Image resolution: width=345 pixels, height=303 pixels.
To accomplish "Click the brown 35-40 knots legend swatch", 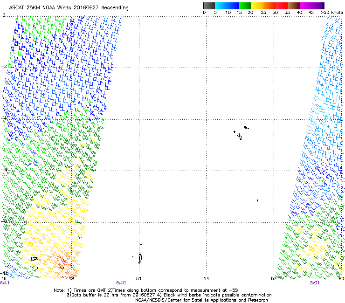I will tap(294, 6).
